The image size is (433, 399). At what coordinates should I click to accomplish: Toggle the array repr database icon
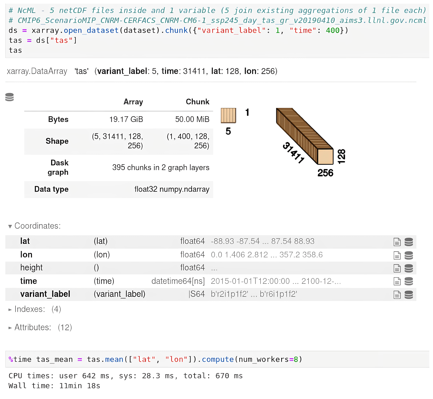click(x=10, y=97)
